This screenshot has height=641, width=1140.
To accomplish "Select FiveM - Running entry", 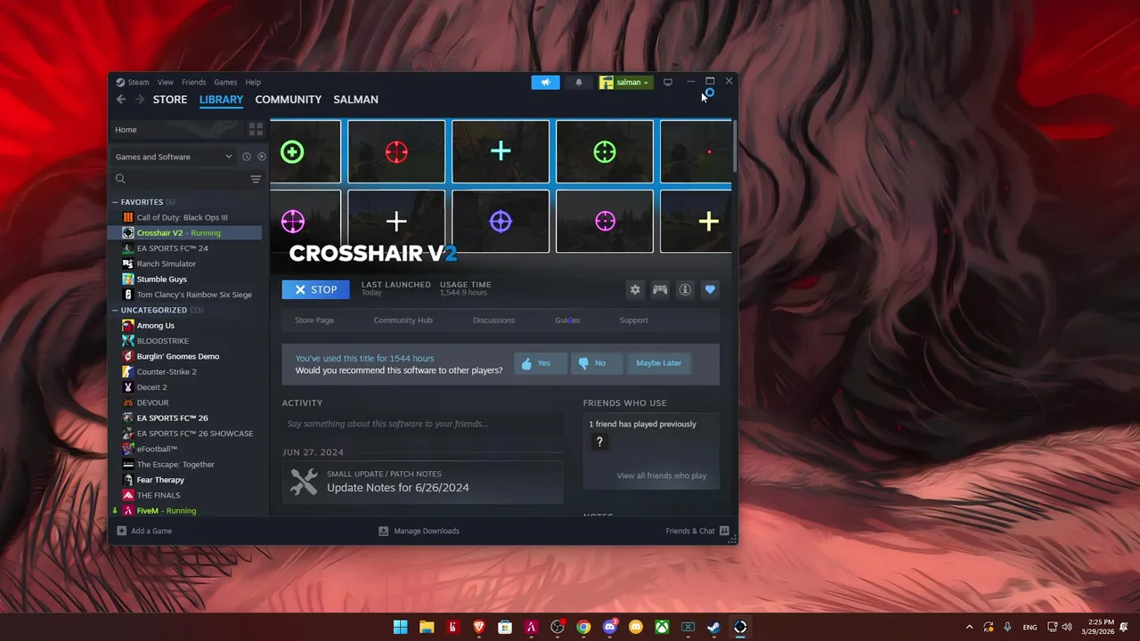I will pyautogui.click(x=185, y=510).
